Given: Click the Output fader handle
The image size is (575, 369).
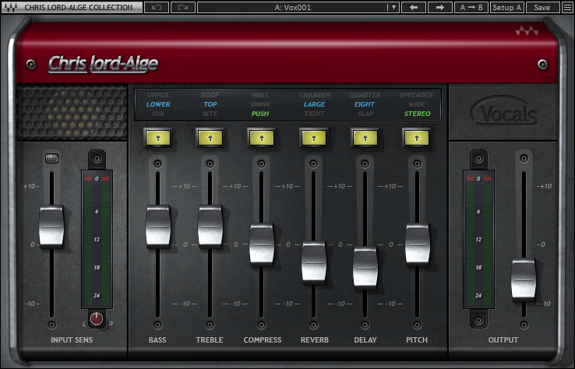Looking at the screenshot, I should point(524,279).
